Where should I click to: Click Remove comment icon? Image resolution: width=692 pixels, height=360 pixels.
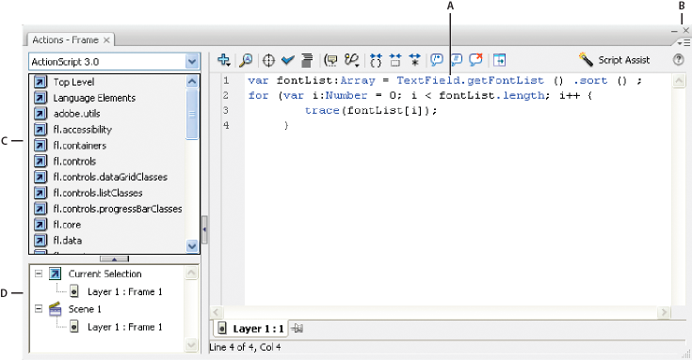pyautogui.click(x=475, y=60)
